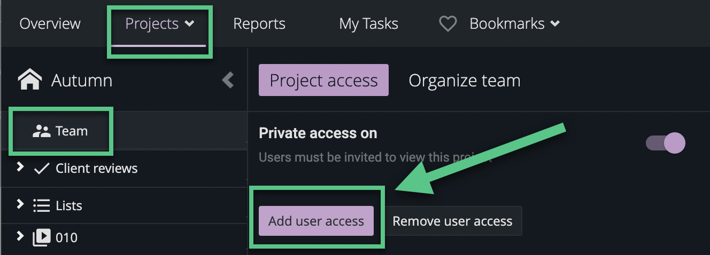
Task: Click the Lists bullet icon
Action: 41,205
